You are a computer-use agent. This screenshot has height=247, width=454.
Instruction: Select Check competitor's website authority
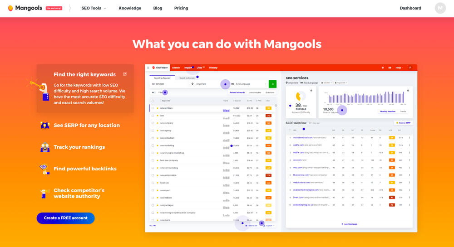pos(79,193)
